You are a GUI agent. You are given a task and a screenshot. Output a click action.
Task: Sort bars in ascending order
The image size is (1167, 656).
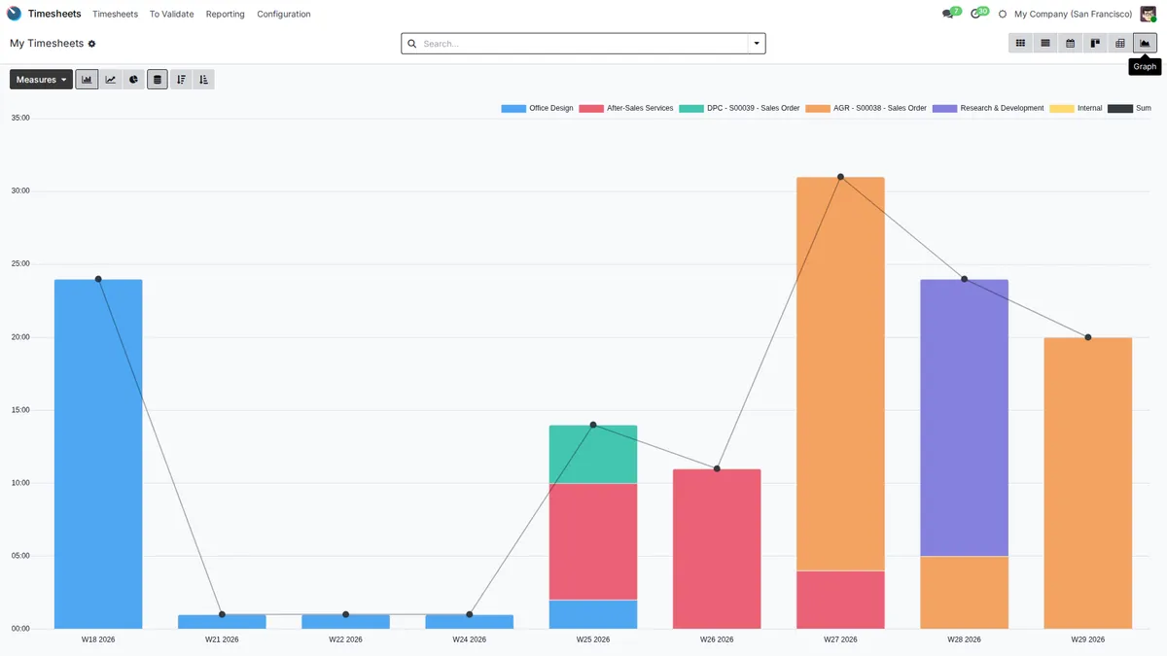203,80
